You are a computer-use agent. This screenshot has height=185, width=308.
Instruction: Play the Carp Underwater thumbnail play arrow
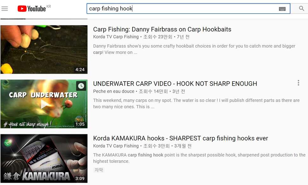coord(44,104)
